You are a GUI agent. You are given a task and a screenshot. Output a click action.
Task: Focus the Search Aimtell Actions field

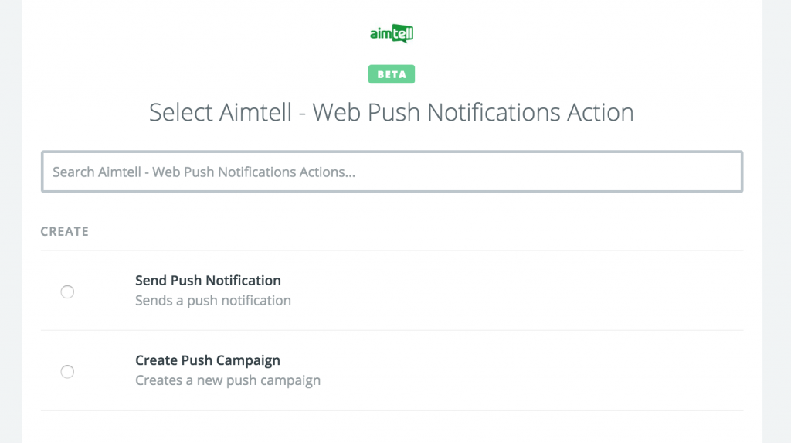(x=392, y=172)
